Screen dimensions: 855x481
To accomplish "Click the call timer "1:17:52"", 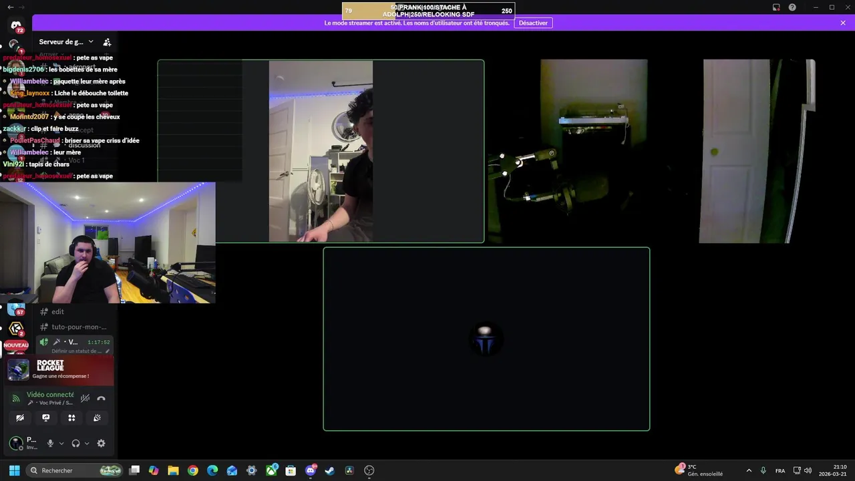I will coord(99,342).
